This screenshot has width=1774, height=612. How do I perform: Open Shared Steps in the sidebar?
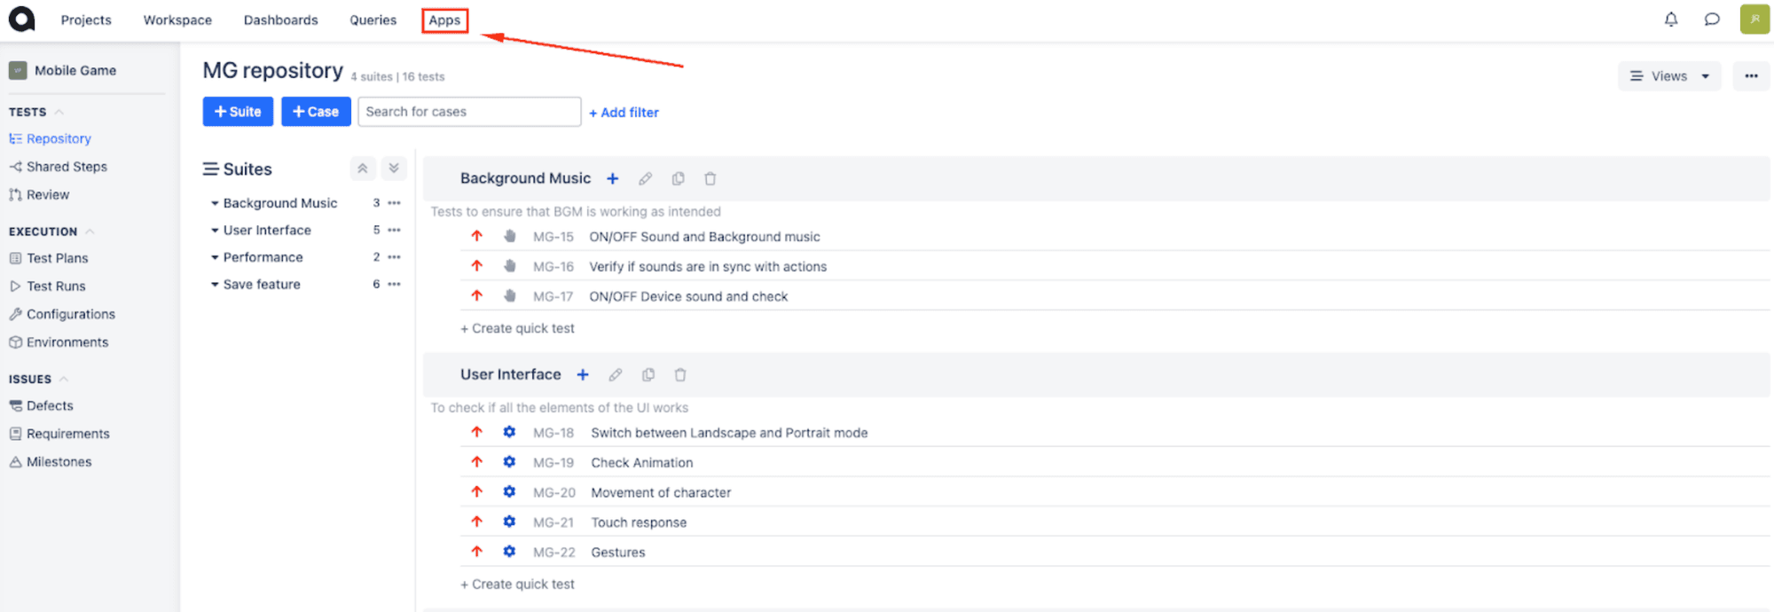(67, 167)
